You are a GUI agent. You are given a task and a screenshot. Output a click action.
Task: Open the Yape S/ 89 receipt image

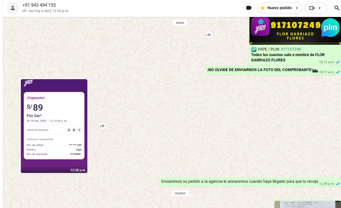pyautogui.click(x=54, y=126)
